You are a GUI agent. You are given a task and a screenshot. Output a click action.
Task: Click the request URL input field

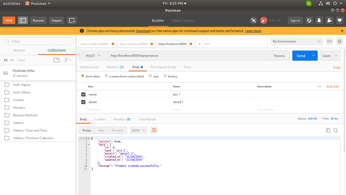[x=187, y=55]
